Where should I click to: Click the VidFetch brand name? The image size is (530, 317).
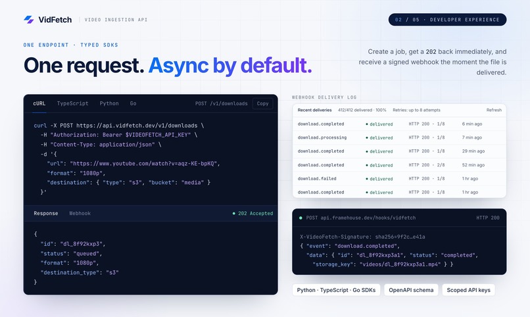(55, 20)
